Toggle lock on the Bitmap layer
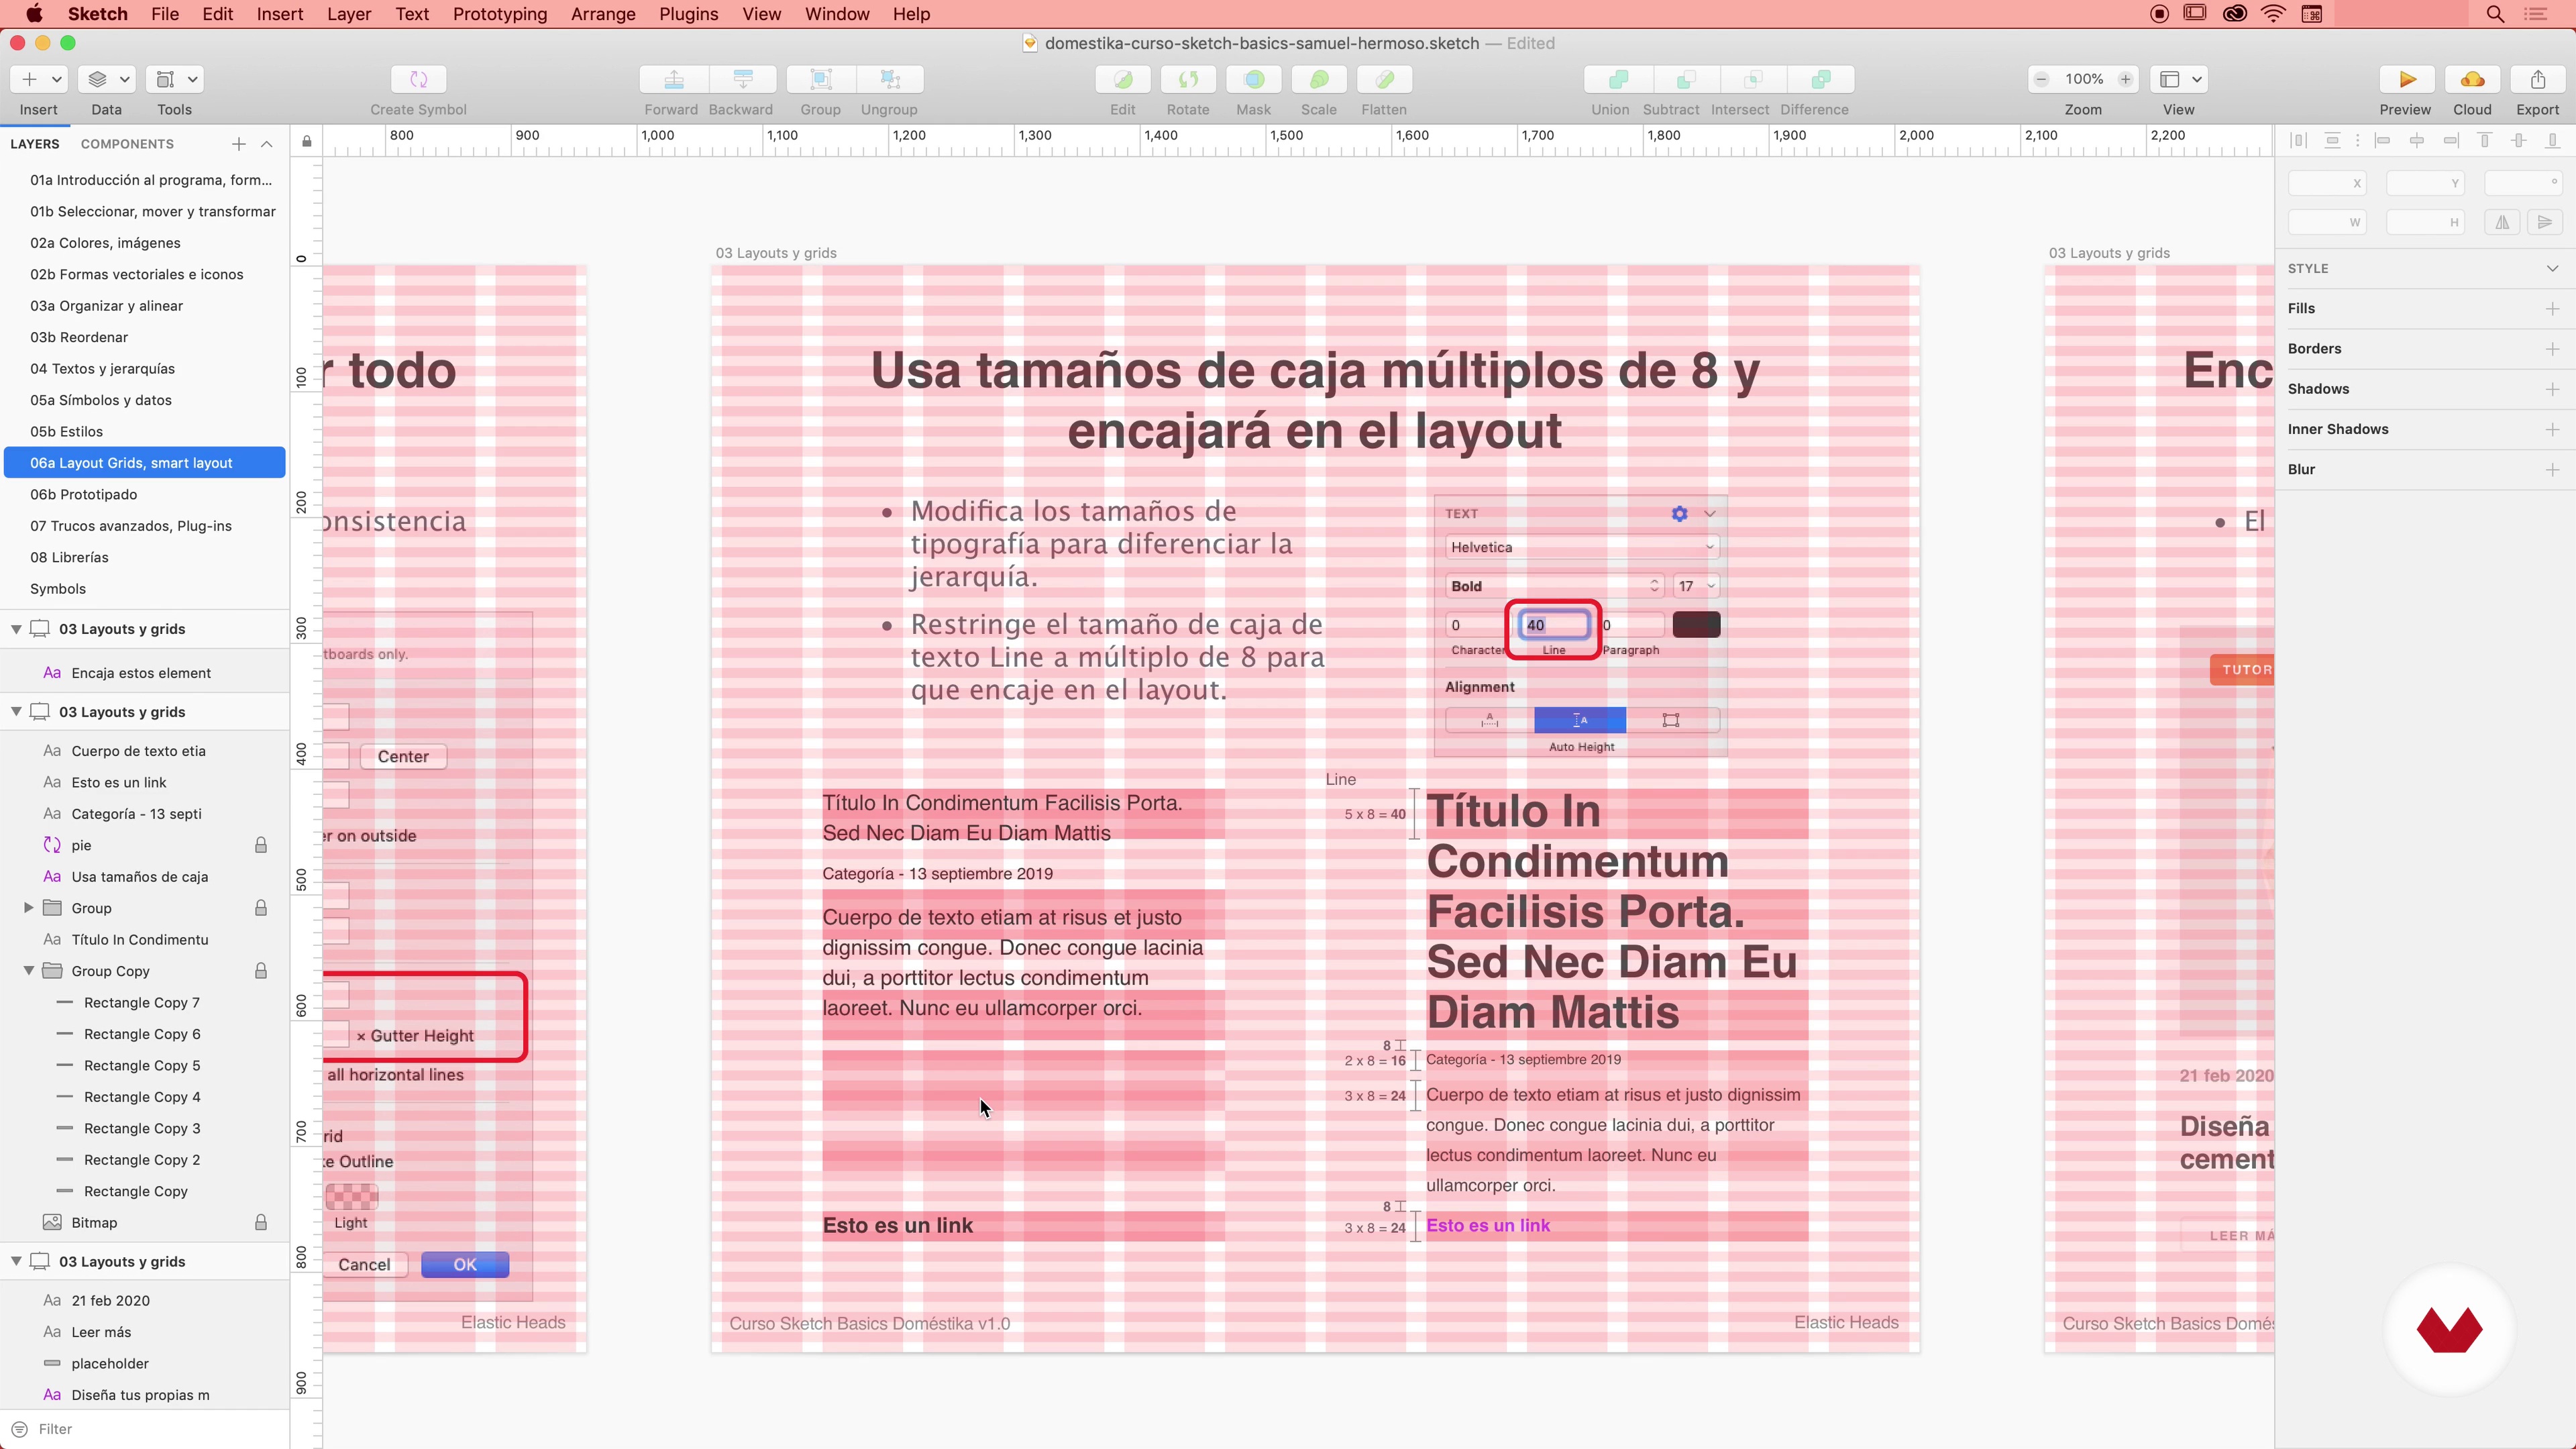 (x=261, y=1222)
